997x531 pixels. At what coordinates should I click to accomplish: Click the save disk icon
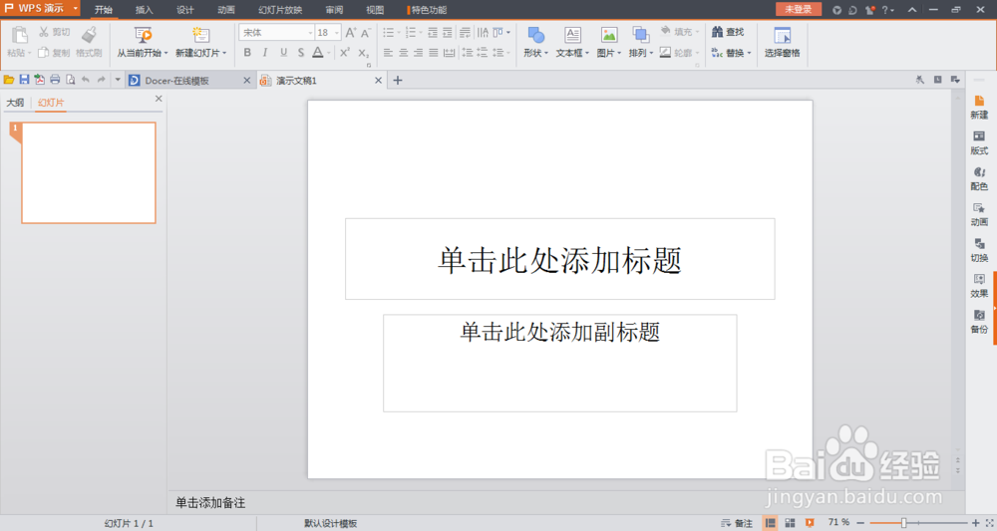24,80
